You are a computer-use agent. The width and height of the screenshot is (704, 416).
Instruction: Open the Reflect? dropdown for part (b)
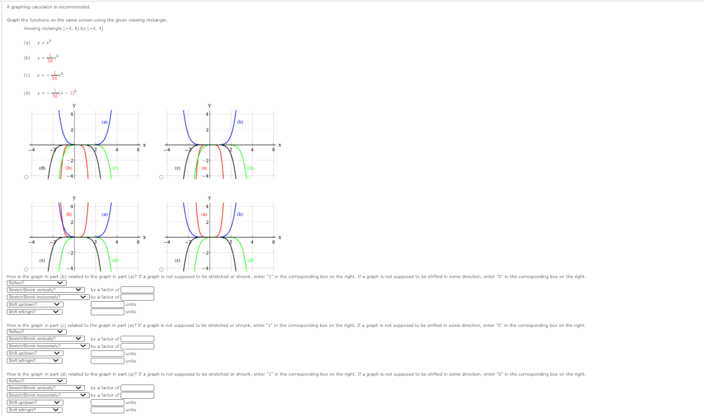pos(37,283)
